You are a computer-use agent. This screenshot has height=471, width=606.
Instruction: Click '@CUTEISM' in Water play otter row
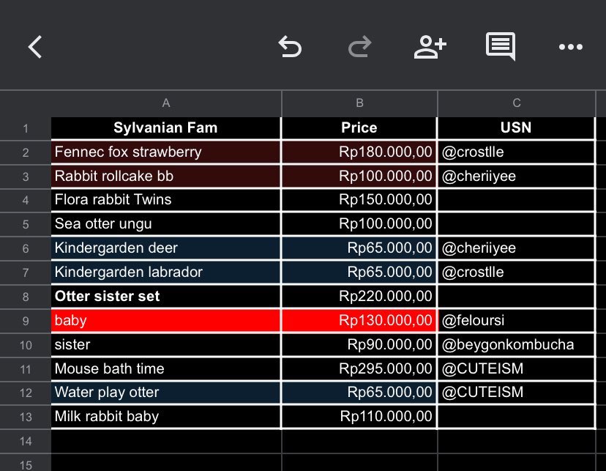coord(516,393)
